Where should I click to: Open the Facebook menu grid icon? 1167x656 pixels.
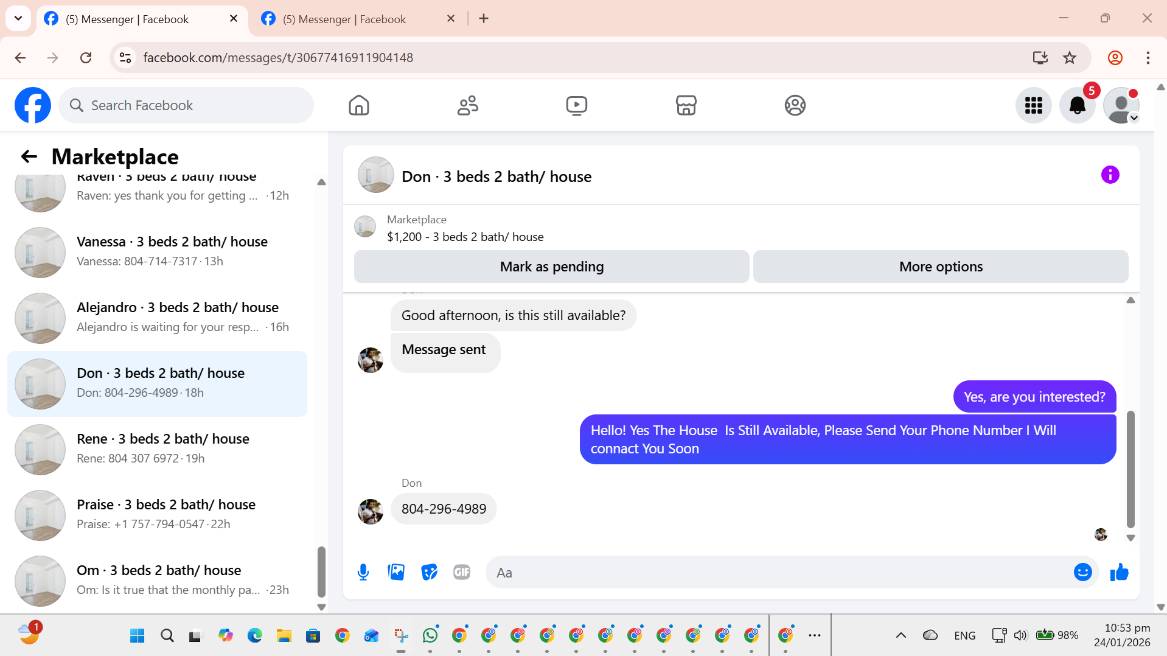(1033, 105)
